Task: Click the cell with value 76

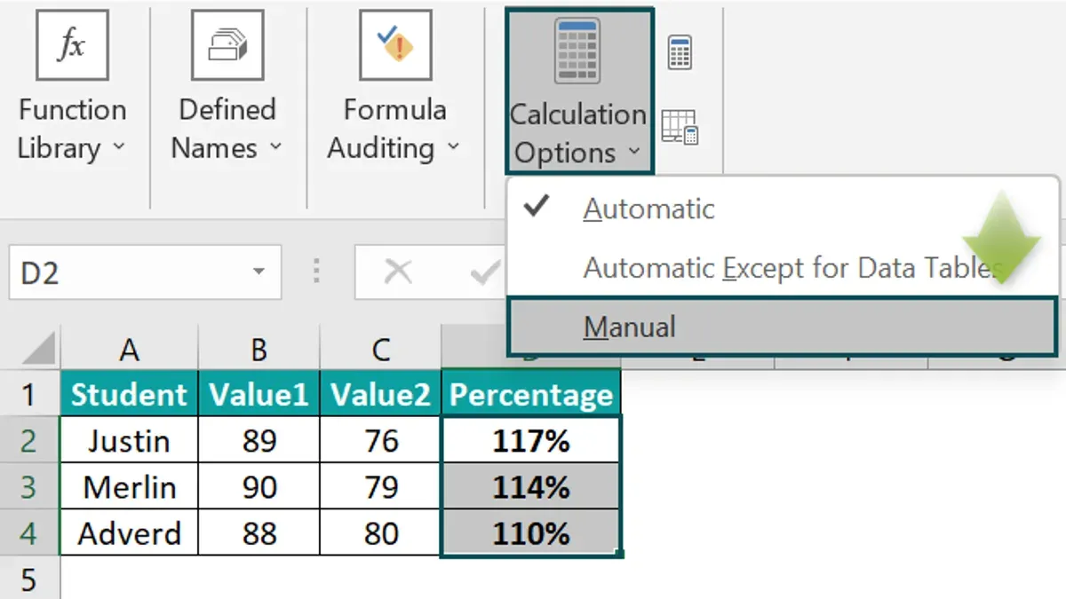Action: pos(381,440)
